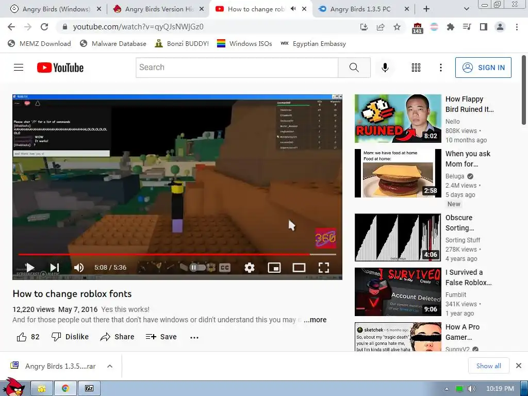Viewport: 528px width, 396px height.
Task: Open Malware Database bookmark
Action: point(113,43)
